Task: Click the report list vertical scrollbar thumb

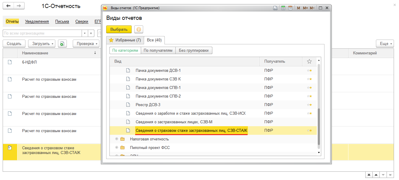Action: click(x=319, y=127)
